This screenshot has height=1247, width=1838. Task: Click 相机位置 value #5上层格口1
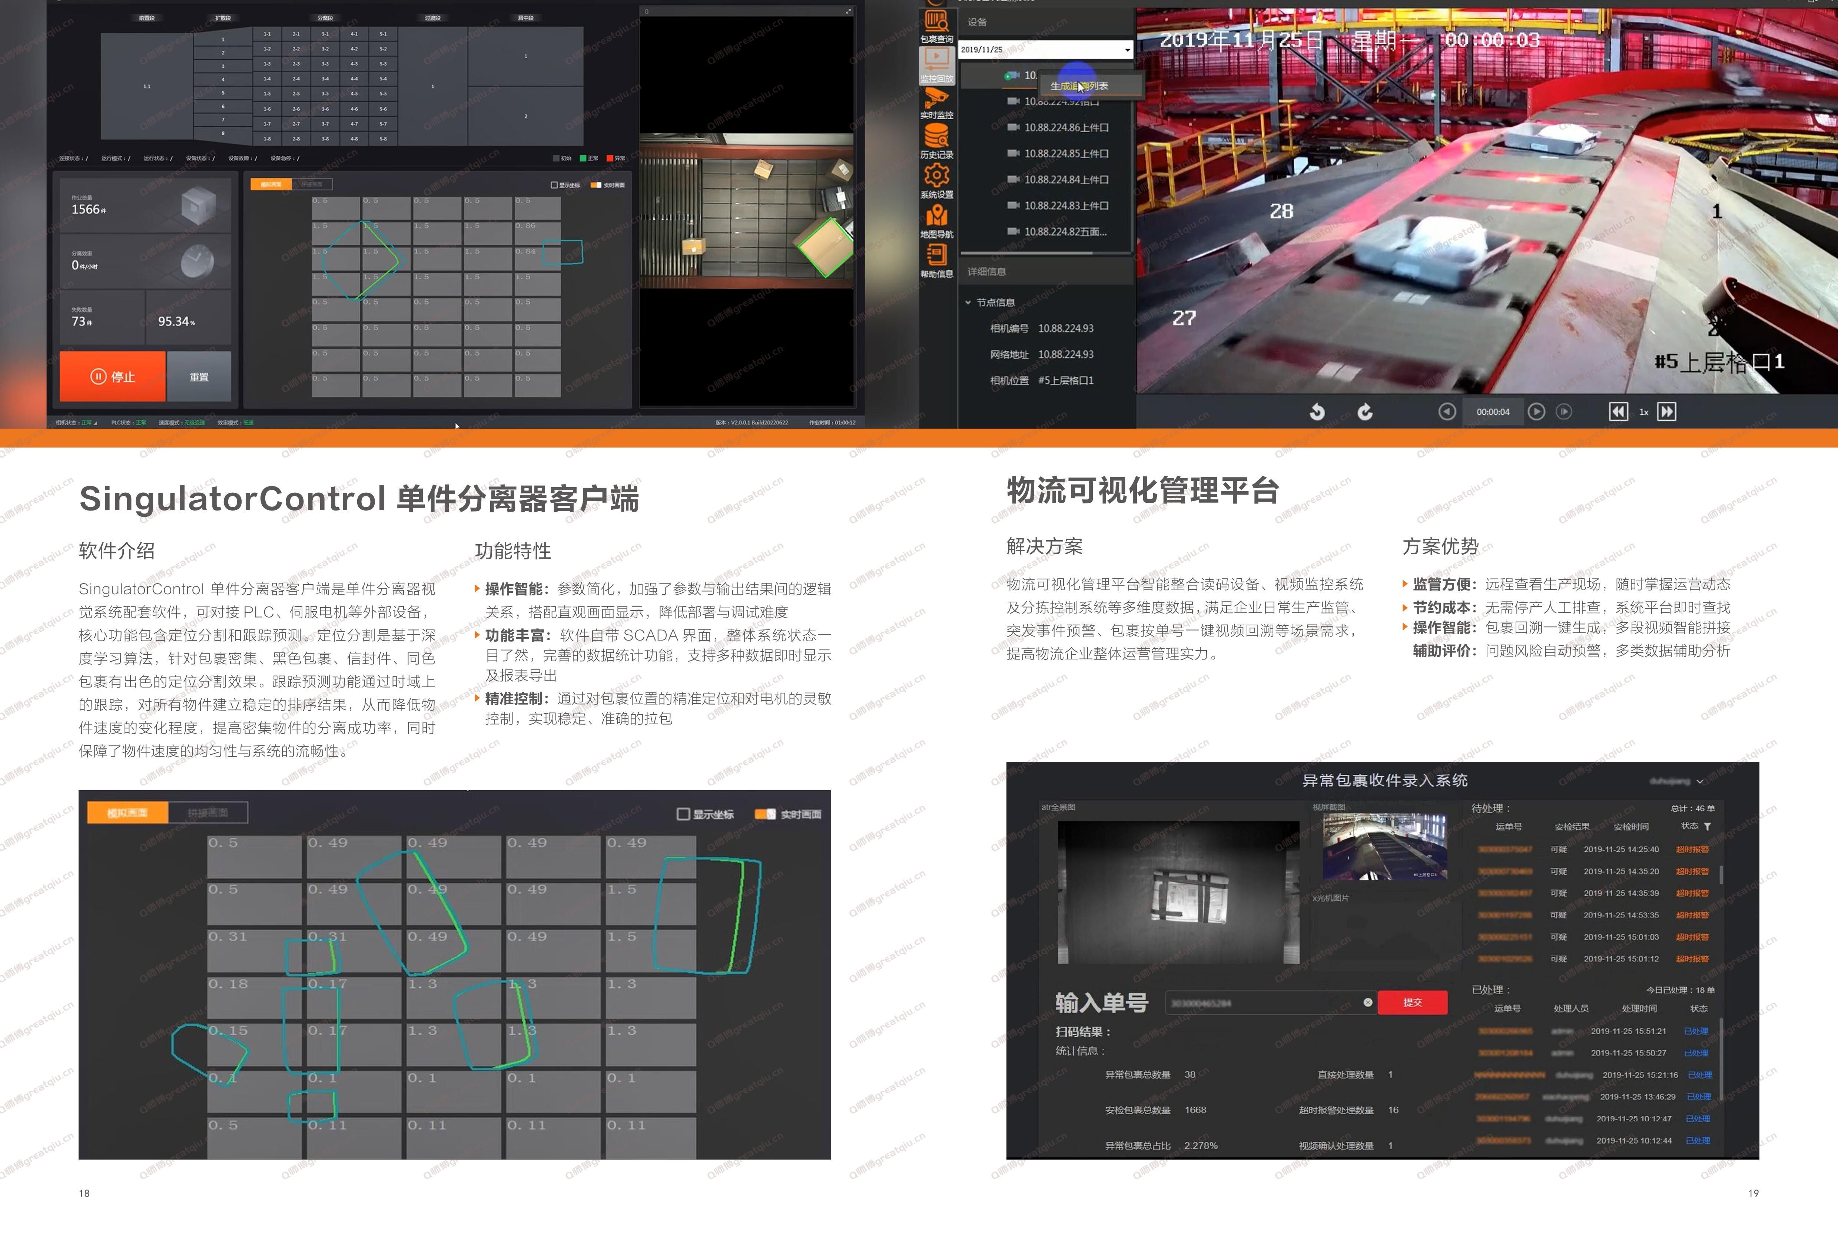1066,380
